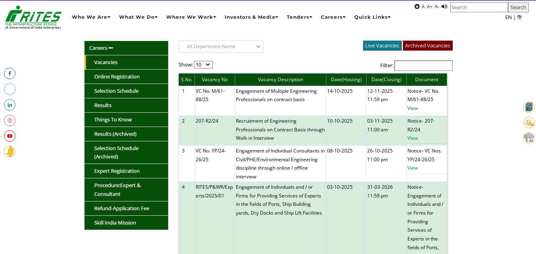The height and width of the screenshot is (254, 536).
Task: Click the yellow Koo bird icon
Action: [10, 152]
